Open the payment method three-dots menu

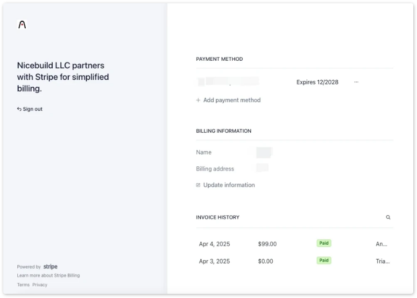coord(356,82)
